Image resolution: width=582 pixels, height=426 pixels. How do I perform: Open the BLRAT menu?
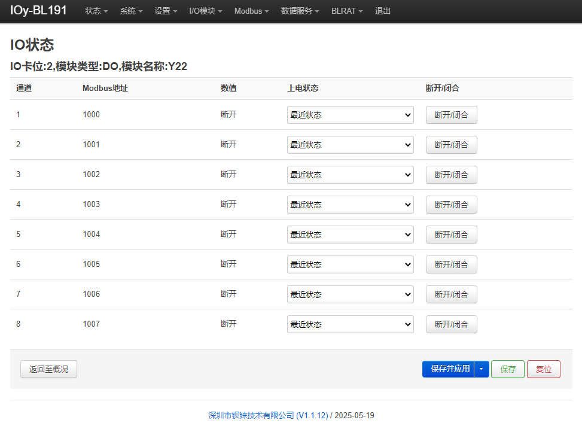coord(347,11)
